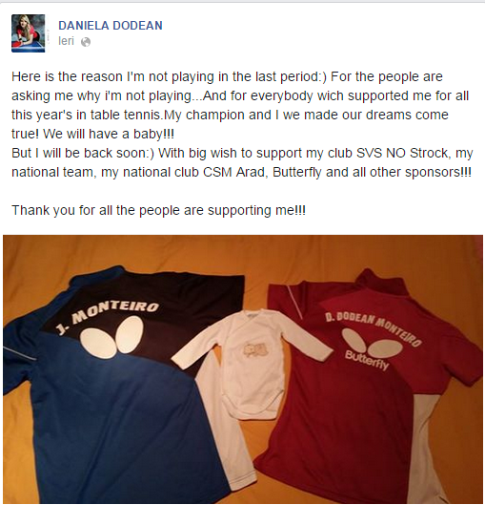Click the Butterfly wings logo on the red shirt
The image size is (485, 505).
pyautogui.click(x=373, y=343)
